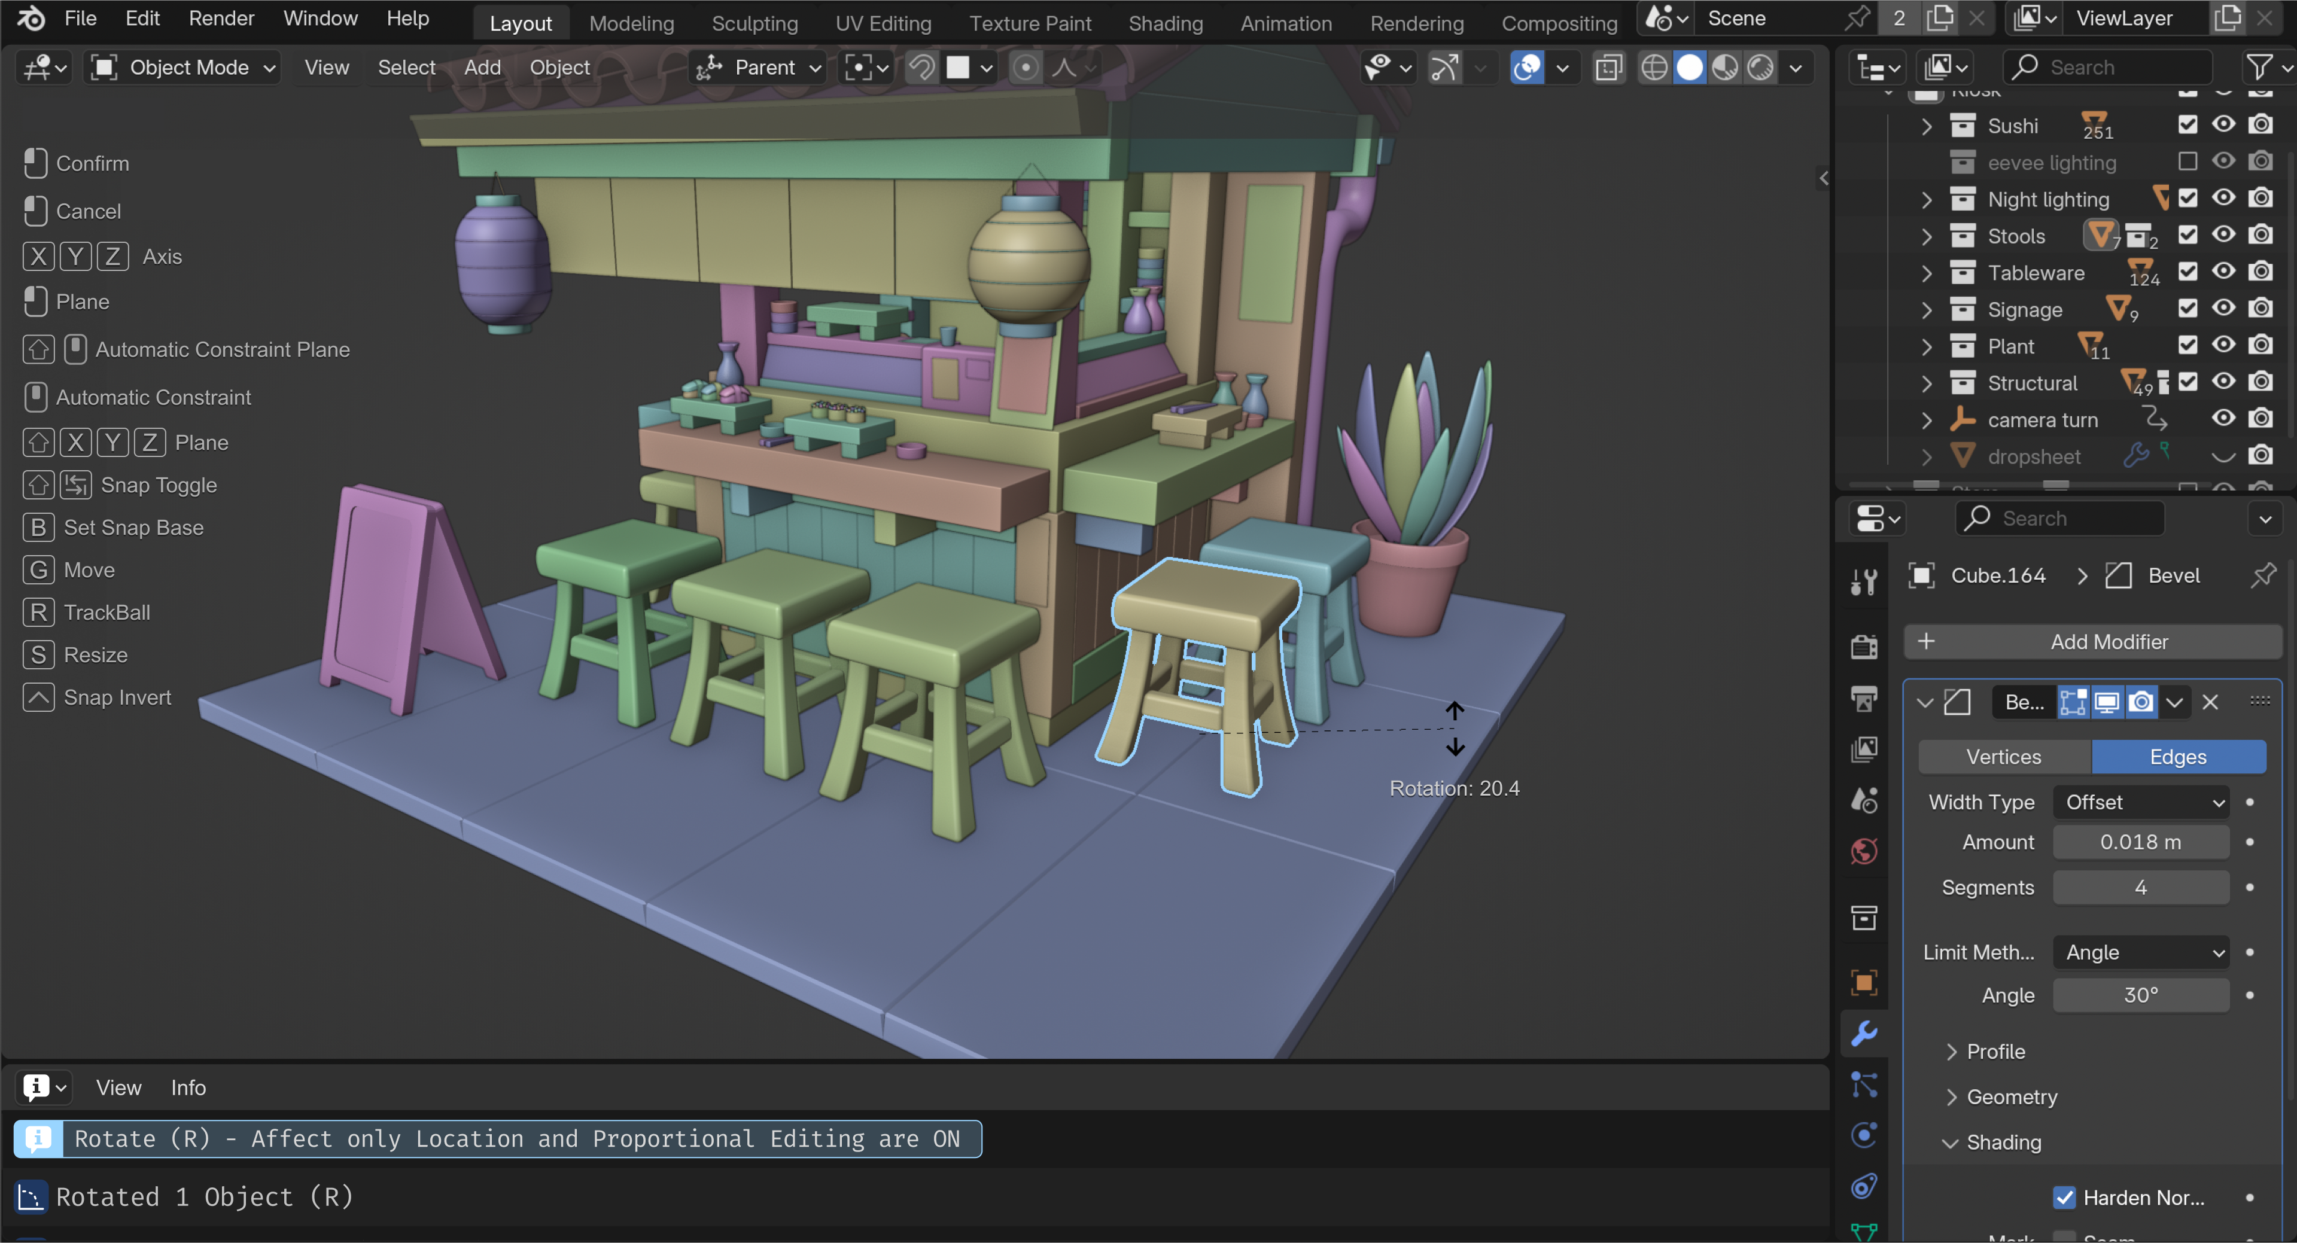Hide the Sushi collection with eye icon

[x=2224, y=125]
